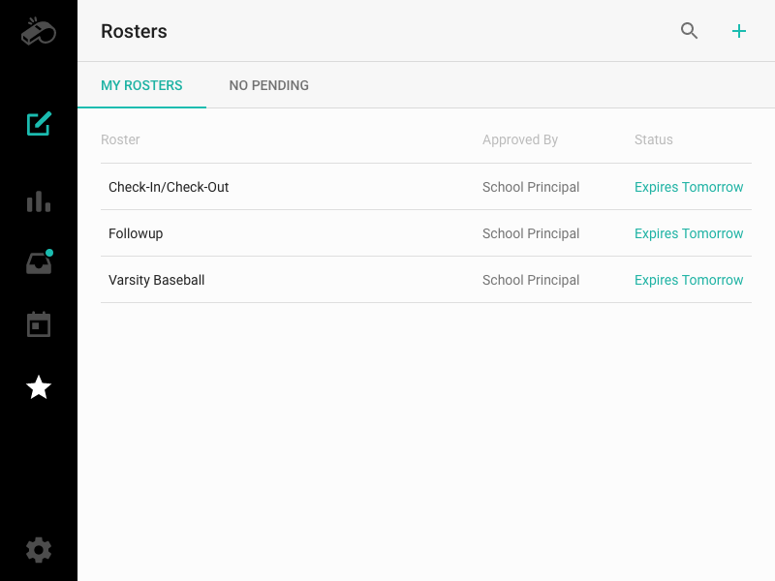The width and height of the screenshot is (775, 581).
Task: Open the settings gear icon
Action: pyautogui.click(x=39, y=550)
